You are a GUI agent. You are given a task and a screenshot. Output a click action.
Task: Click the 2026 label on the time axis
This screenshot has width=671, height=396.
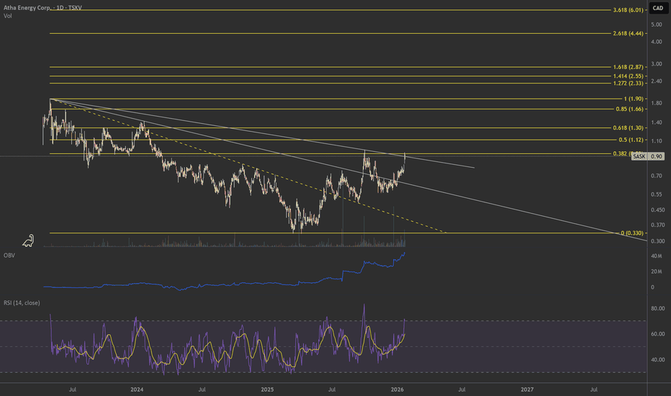(397, 390)
